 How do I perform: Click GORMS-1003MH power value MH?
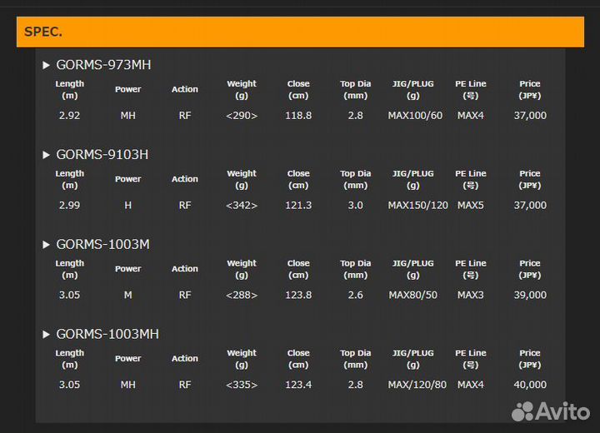[127, 385]
